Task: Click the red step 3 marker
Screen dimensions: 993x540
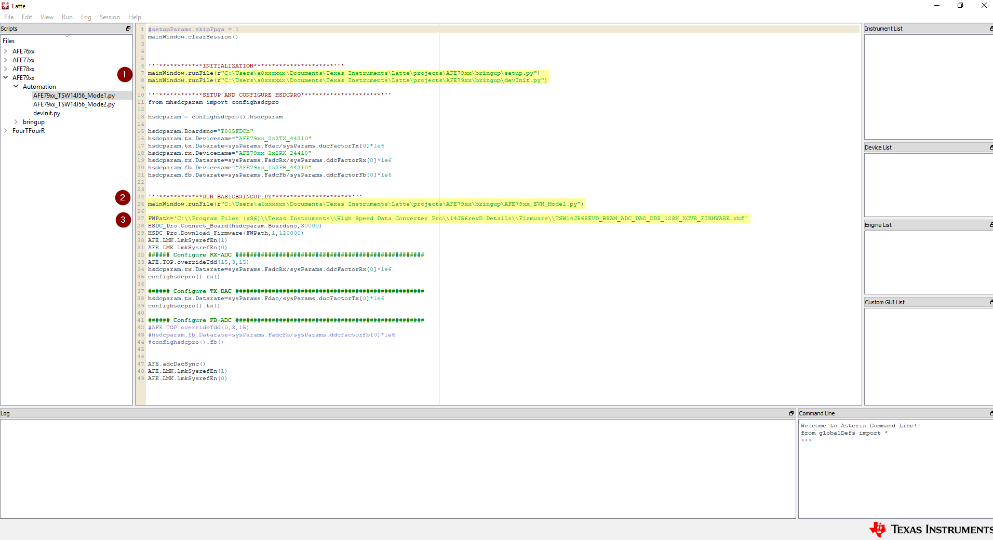Action: pyautogui.click(x=123, y=220)
